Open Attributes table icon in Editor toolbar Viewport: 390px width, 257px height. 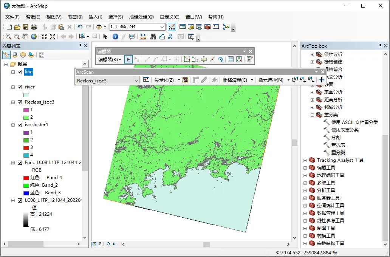pyautogui.click(x=231, y=59)
